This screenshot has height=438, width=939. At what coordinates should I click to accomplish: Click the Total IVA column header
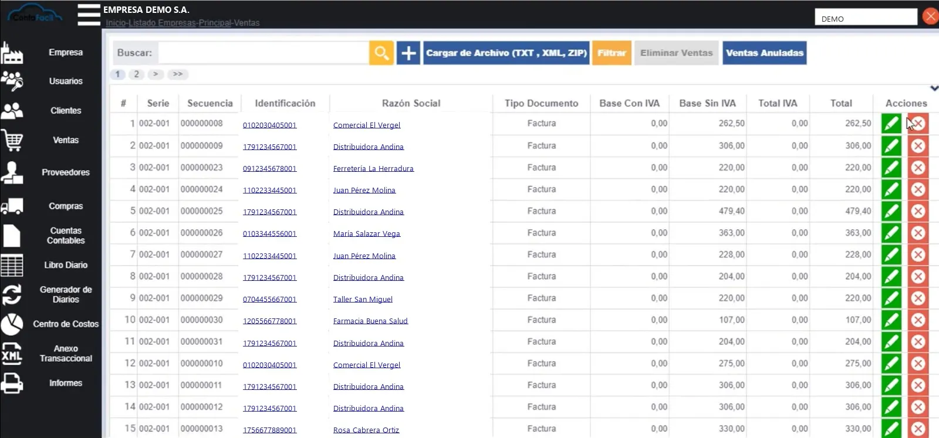tap(778, 103)
